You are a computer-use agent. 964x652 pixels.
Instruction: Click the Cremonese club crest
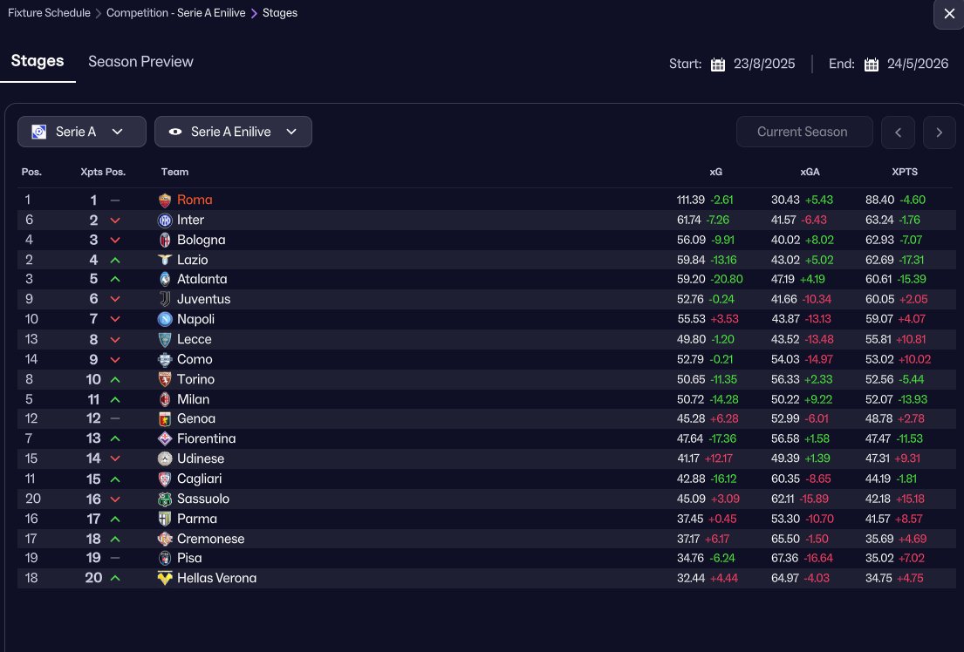point(165,539)
